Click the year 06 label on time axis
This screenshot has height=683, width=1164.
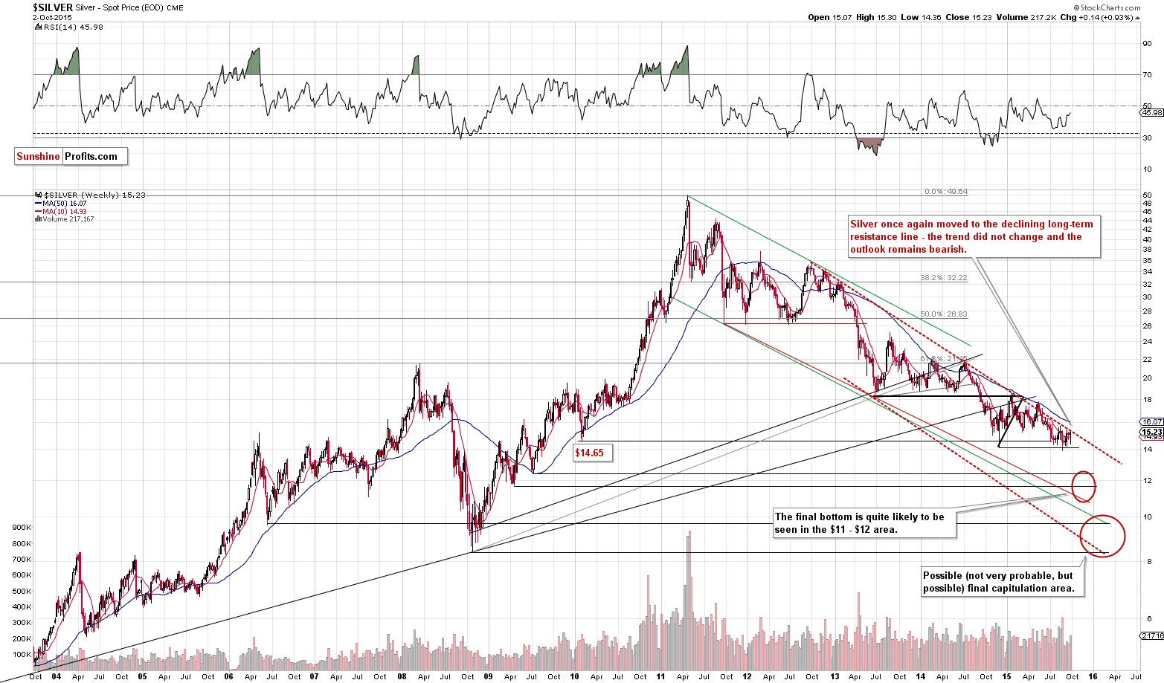coord(228,677)
